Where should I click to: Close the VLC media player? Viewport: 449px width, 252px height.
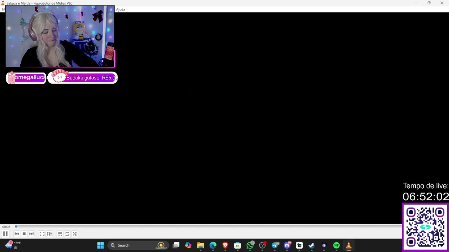[x=442, y=3]
